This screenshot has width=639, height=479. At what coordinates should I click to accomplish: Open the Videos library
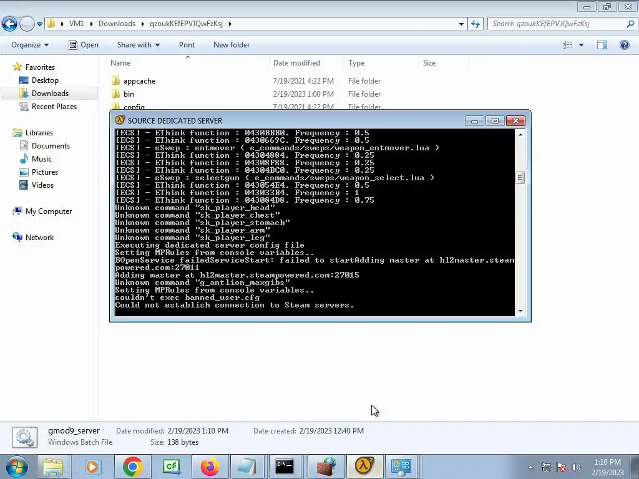(x=42, y=185)
